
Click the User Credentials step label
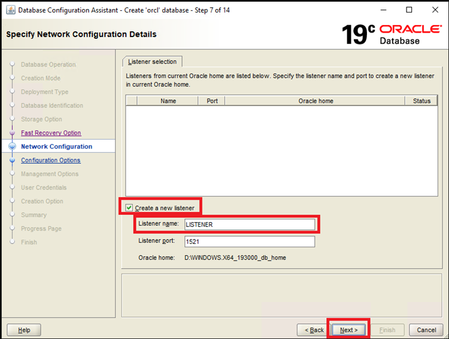pos(44,187)
